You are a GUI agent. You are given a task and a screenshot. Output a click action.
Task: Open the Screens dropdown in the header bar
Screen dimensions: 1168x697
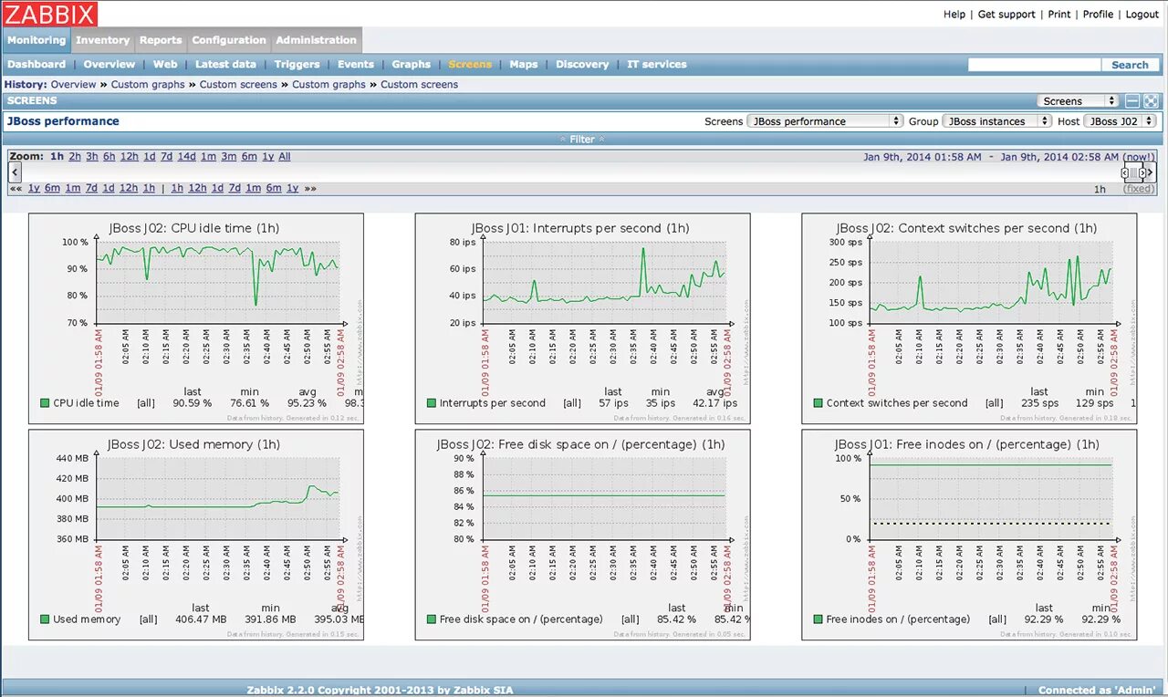(1079, 101)
